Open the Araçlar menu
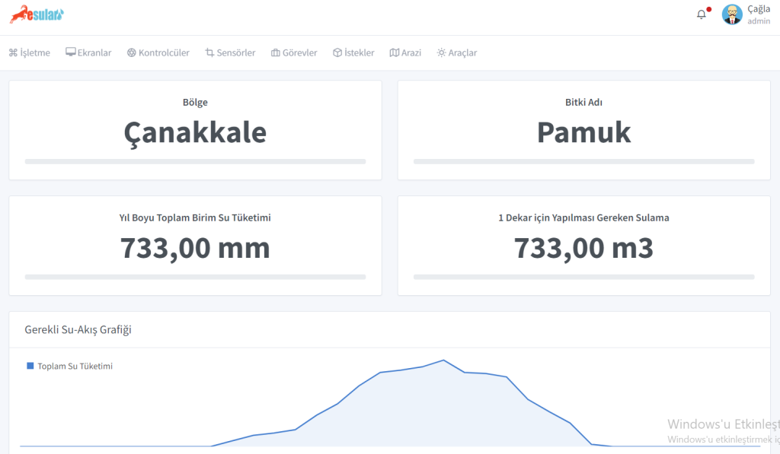 pyautogui.click(x=462, y=53)
